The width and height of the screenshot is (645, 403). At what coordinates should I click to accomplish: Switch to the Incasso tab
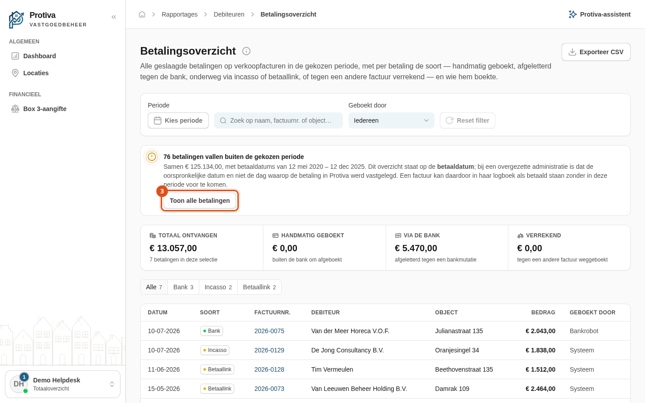pyautogui.click(x=218, y=287)
